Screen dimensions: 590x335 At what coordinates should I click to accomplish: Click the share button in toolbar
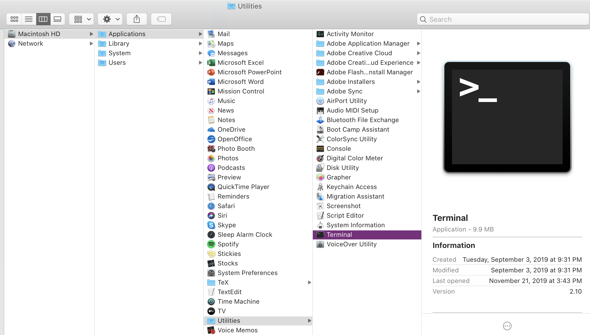coord(136,19)
